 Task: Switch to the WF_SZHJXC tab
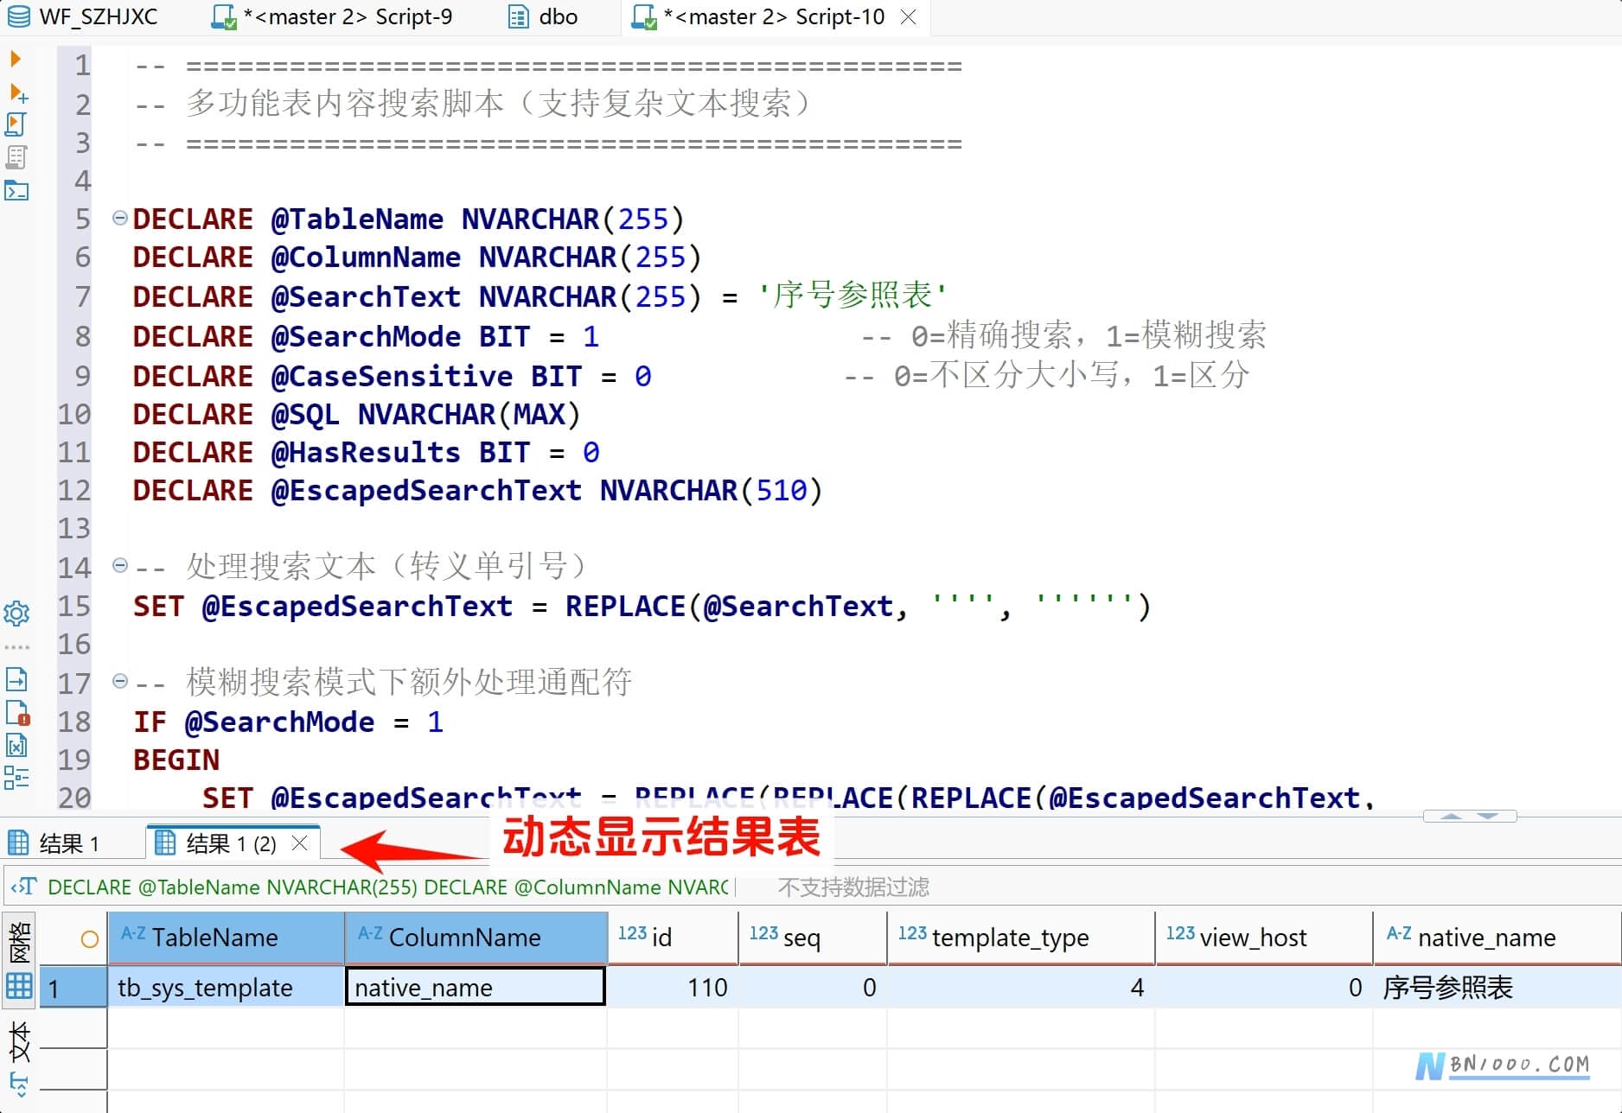point(83,16)
